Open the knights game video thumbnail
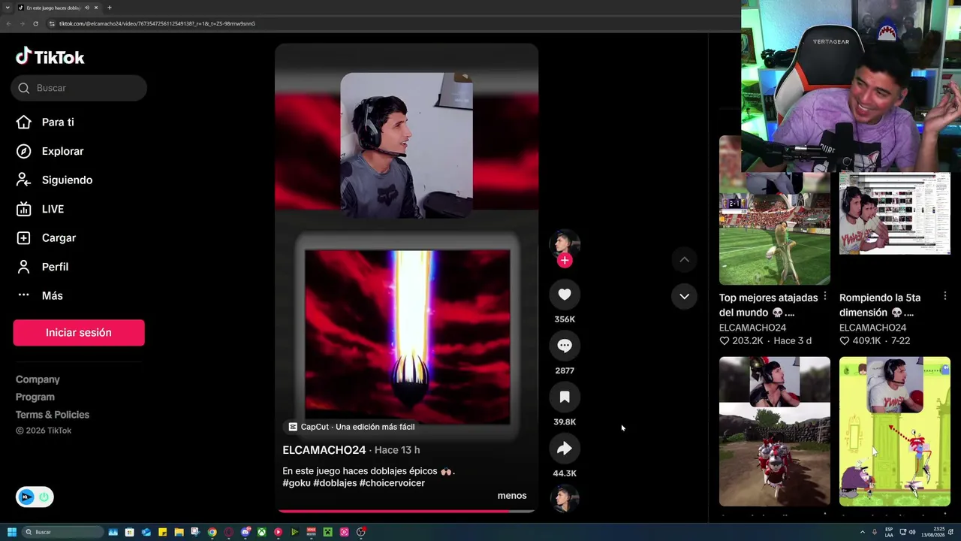The image size is (961, 541). 775,431
